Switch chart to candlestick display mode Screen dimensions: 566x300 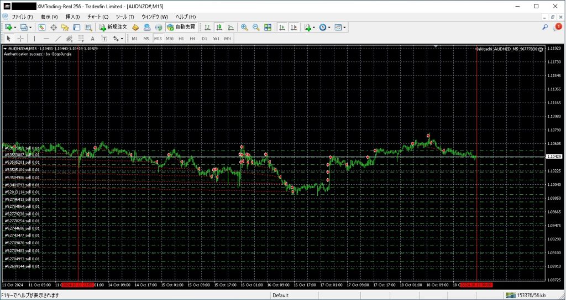coord(219,27)
